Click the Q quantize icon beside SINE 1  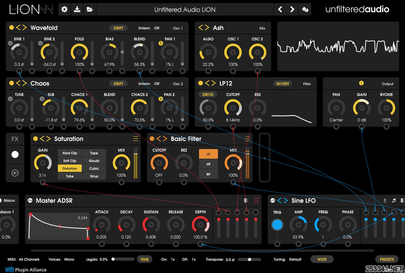(x=10, y=43)
